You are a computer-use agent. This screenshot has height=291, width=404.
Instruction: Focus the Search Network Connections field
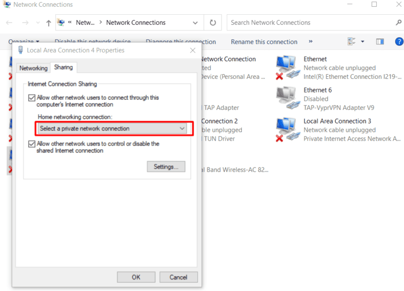point(310,23)
